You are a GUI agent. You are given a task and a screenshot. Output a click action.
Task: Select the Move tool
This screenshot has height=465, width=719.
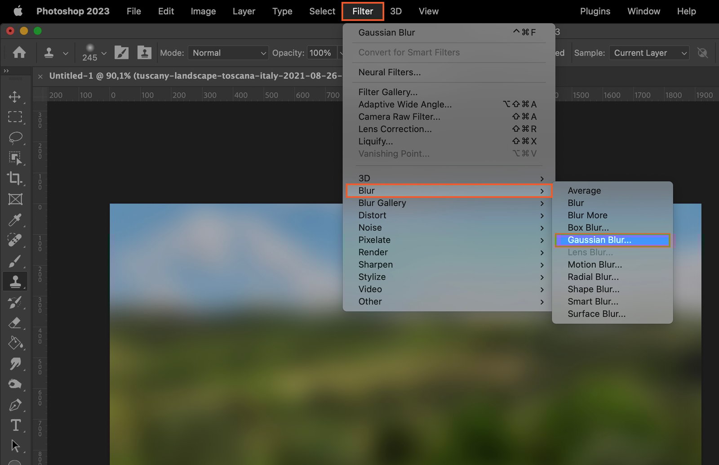pyautogui.click(x=15, y=97)
